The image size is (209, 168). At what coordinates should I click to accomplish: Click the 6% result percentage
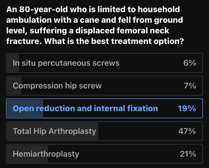(x=190, y=63)
